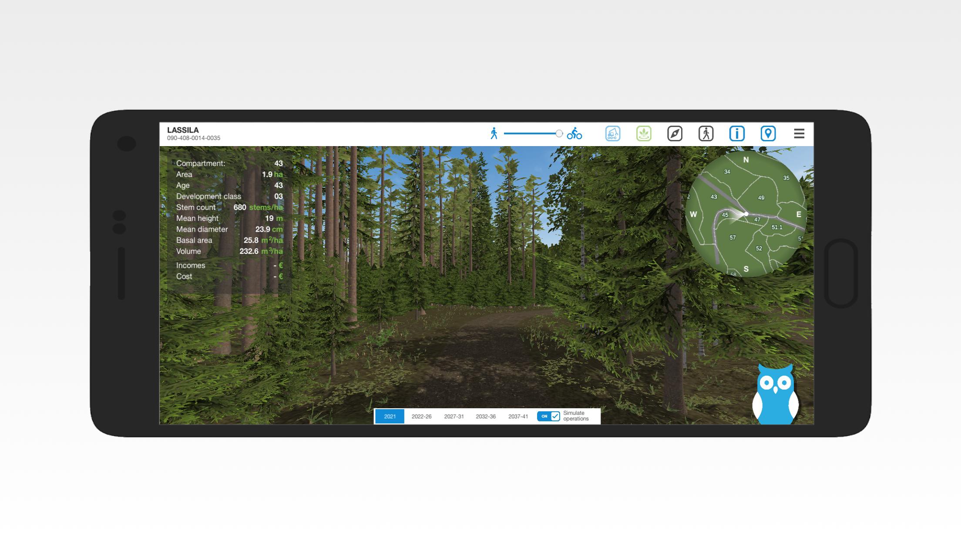Open the green seedling planting icon
The height and width of the screenshot is (540, 961).
[x=644, y=133]
